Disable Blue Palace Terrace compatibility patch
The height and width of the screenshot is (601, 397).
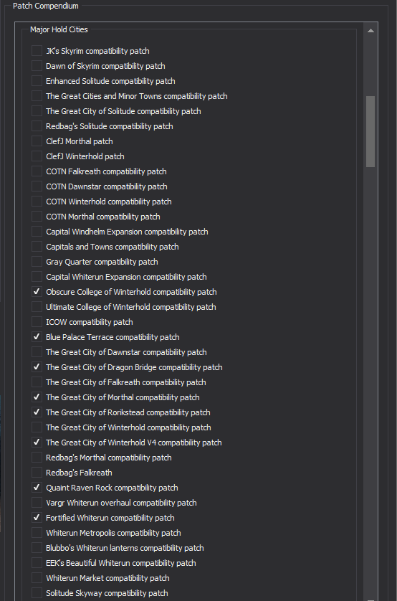37,337
